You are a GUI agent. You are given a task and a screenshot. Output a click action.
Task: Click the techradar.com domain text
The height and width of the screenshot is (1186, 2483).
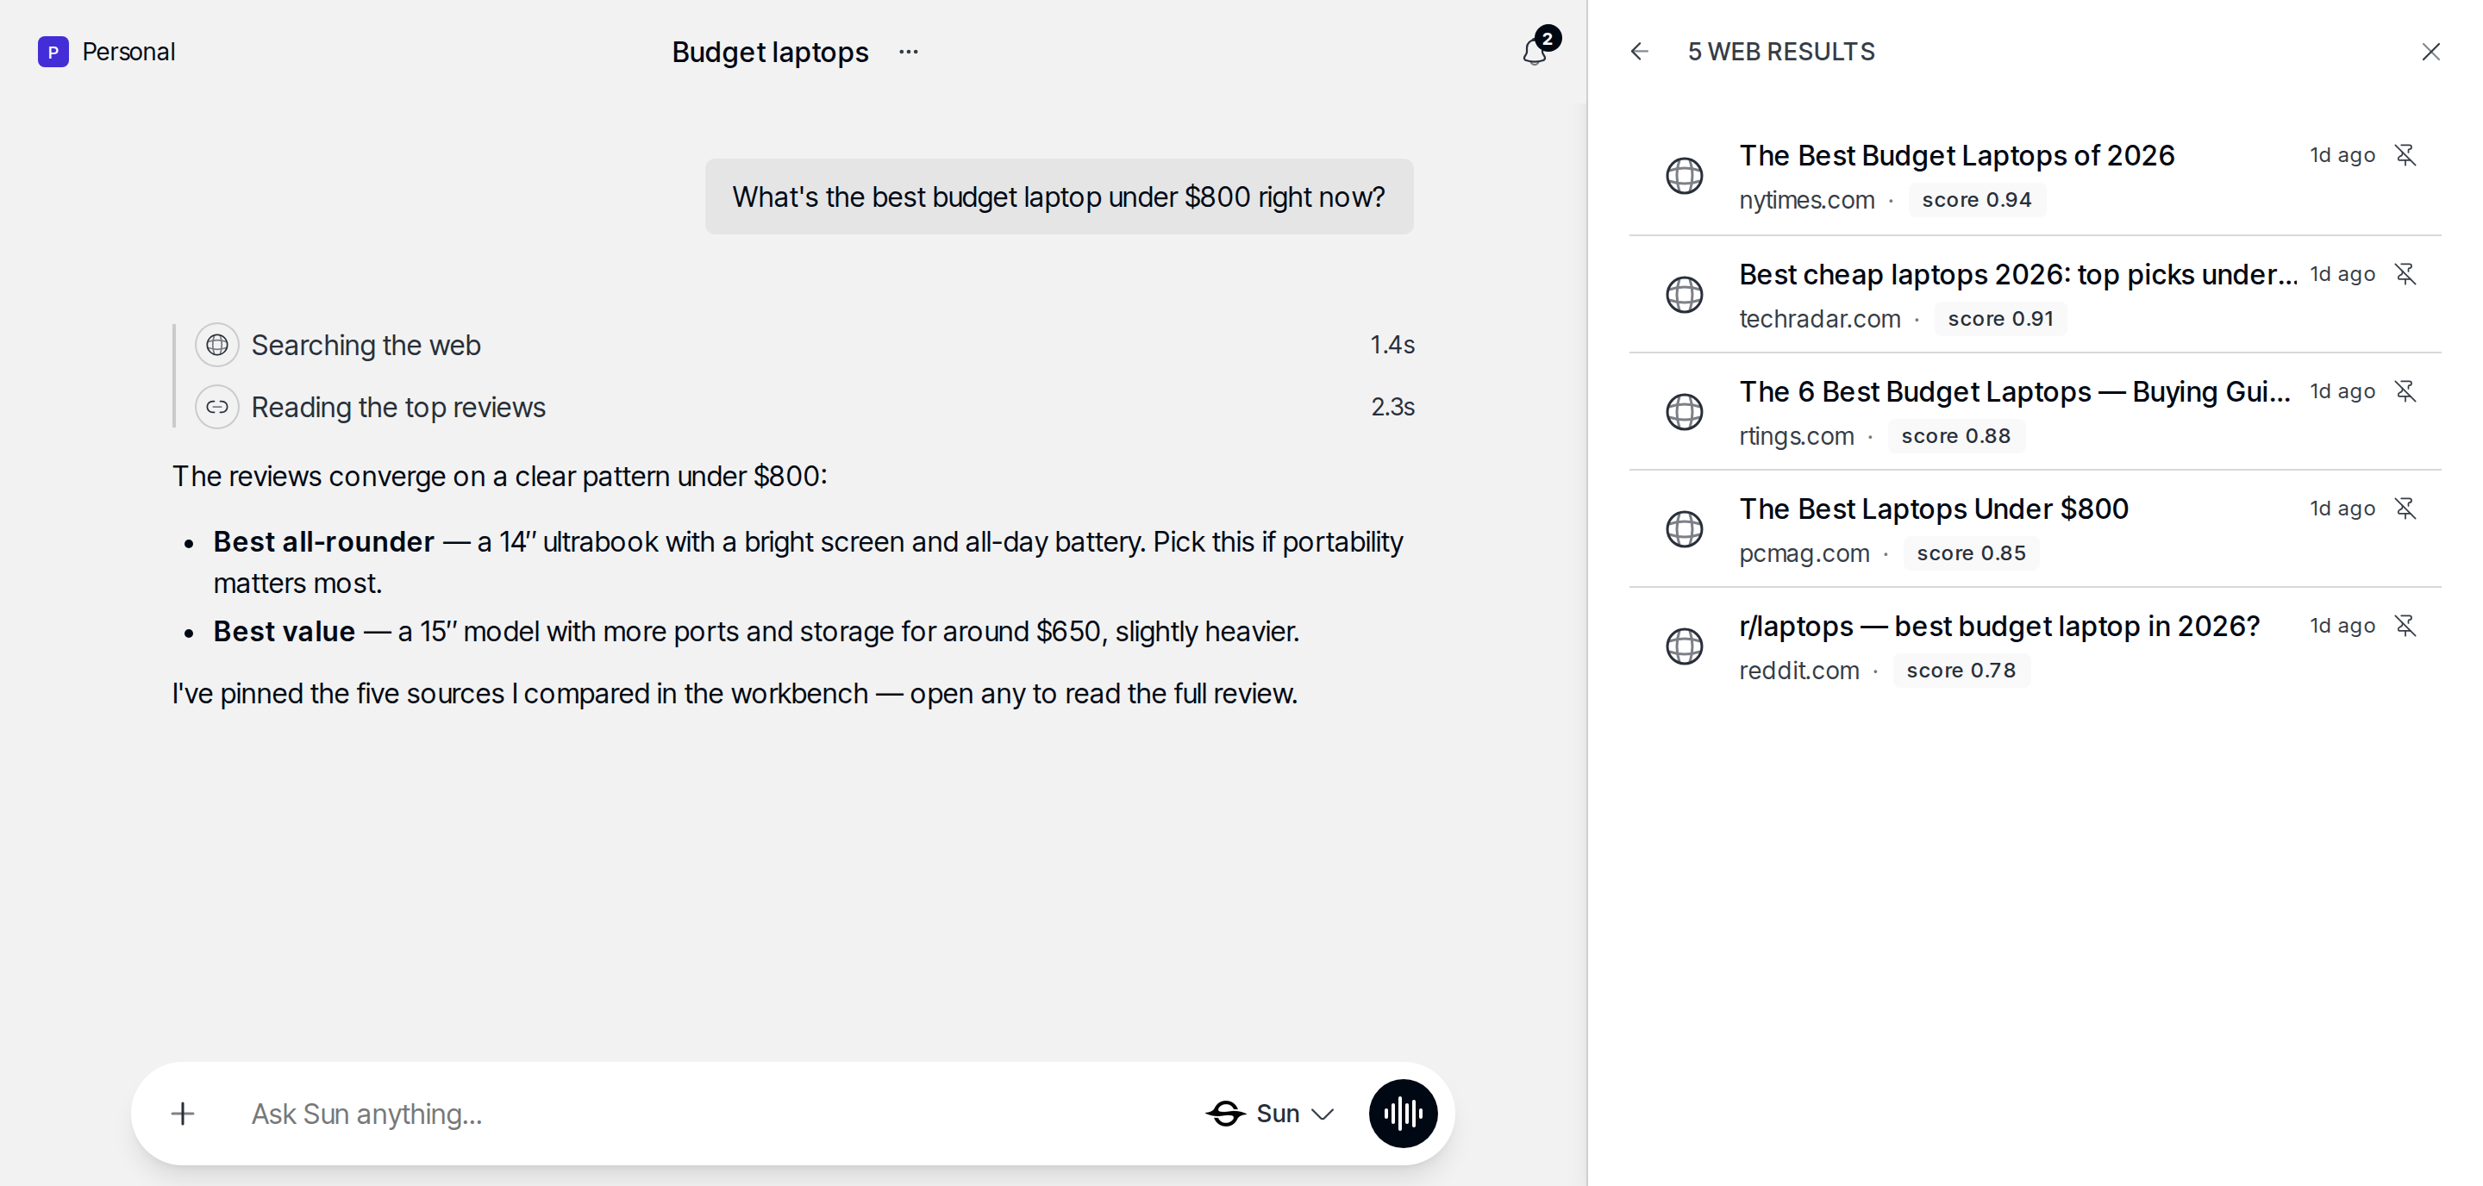pos(1819,319)
